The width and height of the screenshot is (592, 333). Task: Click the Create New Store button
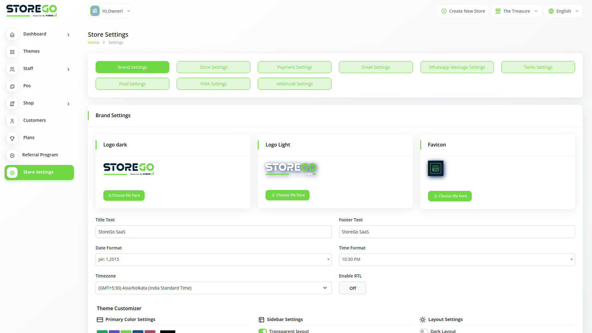pyautogui.click(x=462, y=11)
